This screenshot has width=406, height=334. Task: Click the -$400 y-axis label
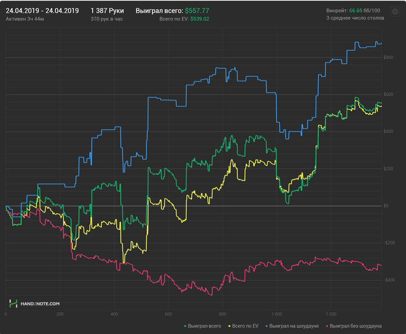coord(389,280)
